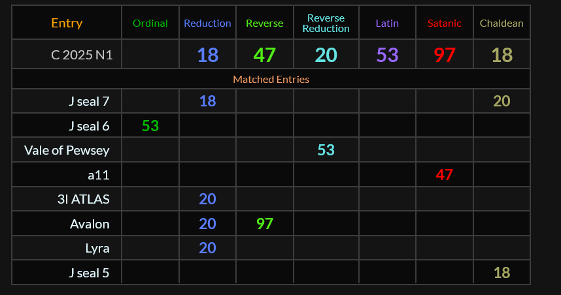The height and width of the screenshot is (295, 561).
Task: Select the 3I ATLAS entry
Action: click(x=83, y=199)
